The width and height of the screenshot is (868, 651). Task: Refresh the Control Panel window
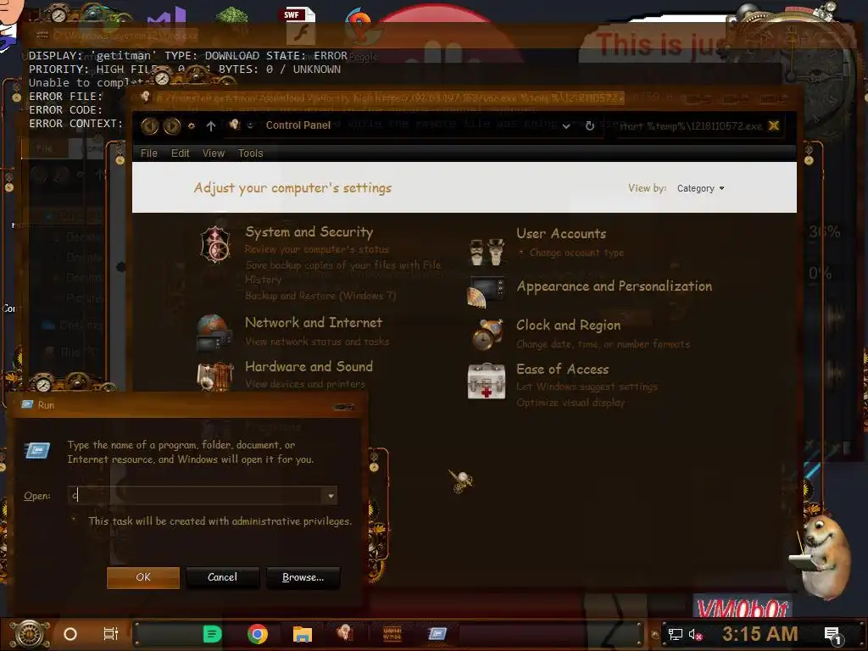(590, 125)
